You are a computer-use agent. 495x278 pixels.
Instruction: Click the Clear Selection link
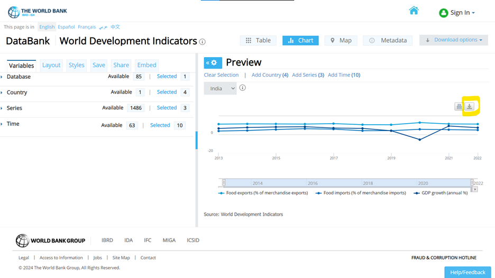click(x=221, y=75)
